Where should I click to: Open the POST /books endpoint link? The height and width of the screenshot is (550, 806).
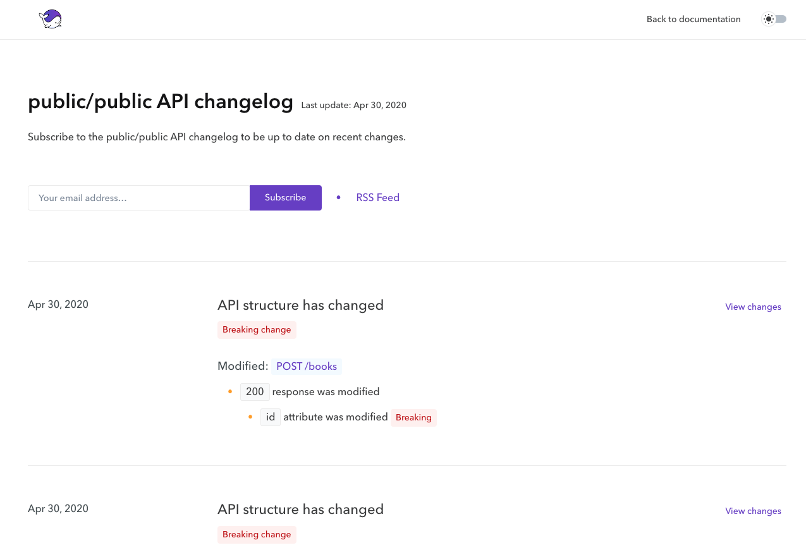[307, 366]
